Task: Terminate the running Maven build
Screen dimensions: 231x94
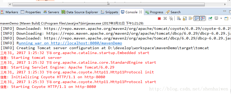Action: pos(159,18)
